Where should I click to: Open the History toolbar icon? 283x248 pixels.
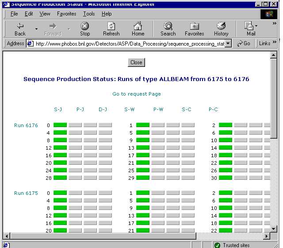(221, 26)
